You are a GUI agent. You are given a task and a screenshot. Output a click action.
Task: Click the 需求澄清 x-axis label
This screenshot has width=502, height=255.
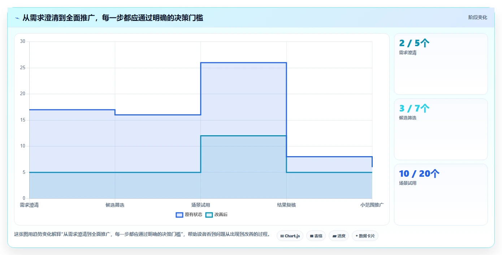(29, 205)
